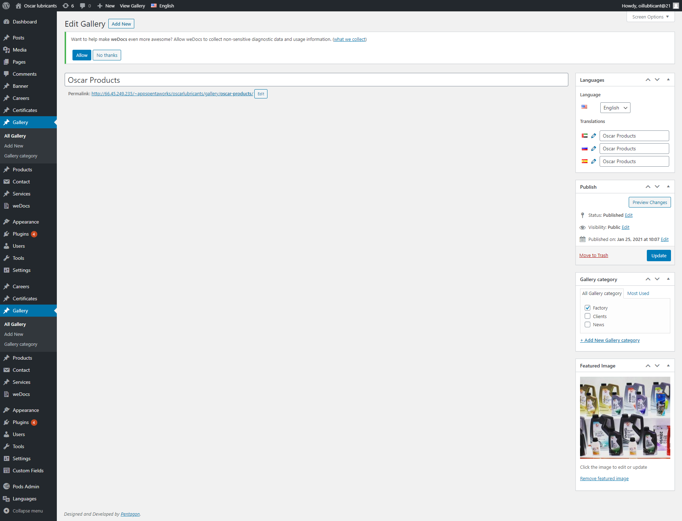Open the updates icon showing 6
This screenshot has height=521, width=682.
tap(68, 6)
